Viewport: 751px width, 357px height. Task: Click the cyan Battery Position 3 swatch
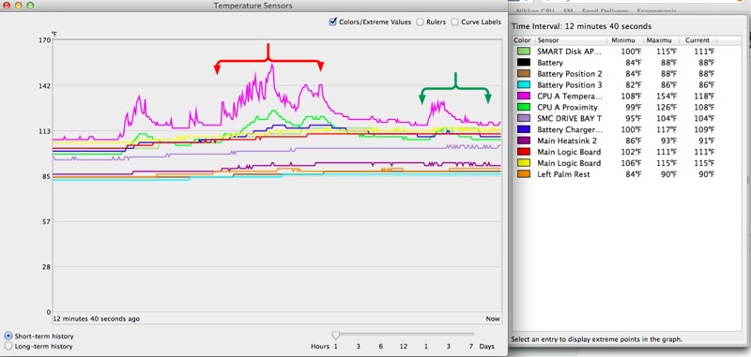(x=524, y=85)
